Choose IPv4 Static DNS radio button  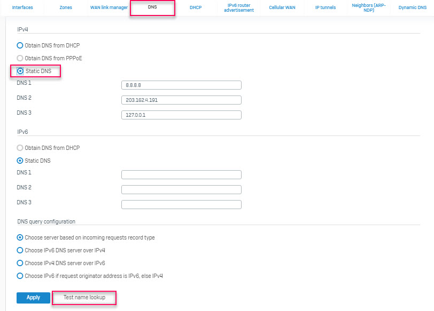click(x=20, y=71)
